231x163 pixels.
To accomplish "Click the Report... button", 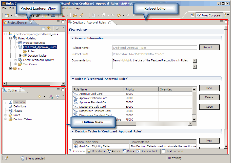I will pyautogui.click(x=209, y=47).
